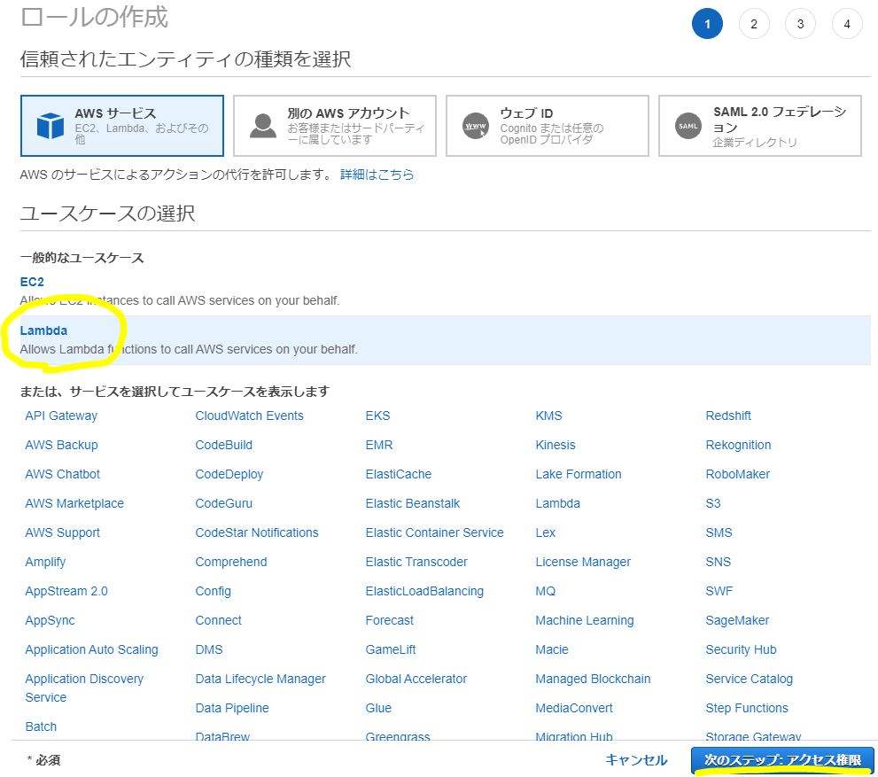
Task: Choose the Security Hub service
Action: (x=742, y=649)
